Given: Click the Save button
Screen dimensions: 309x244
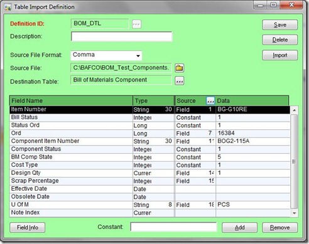Looking at the screenshot, I should pos(279,25).
